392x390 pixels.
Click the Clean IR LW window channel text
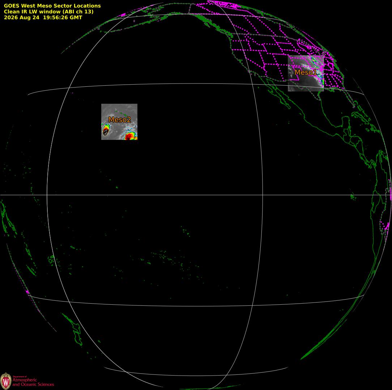coord(48,12)
